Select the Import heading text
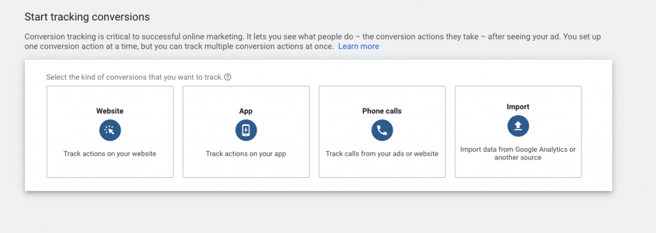656x233 pixels. 518,107
